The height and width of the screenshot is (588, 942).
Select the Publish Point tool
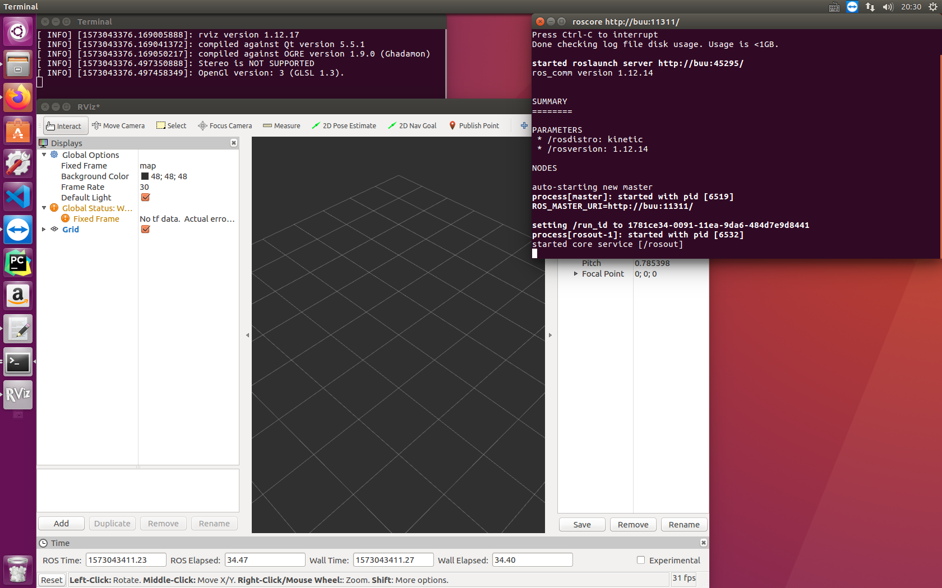tap(474, 125)
